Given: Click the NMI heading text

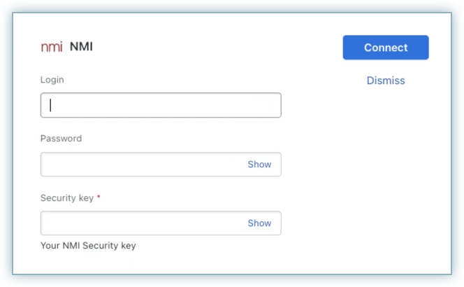Looking at the screenshot, I should point(81,47).
